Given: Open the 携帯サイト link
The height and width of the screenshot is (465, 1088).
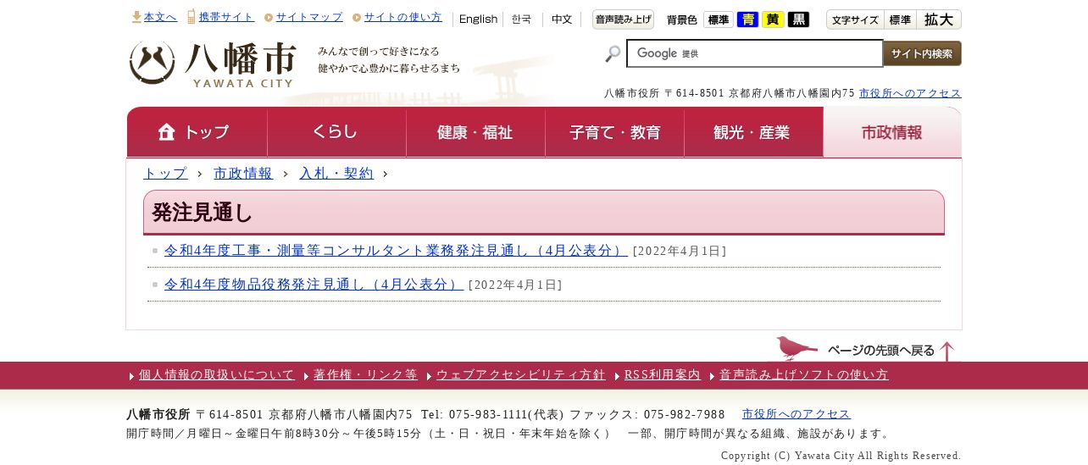Looking at the screenshot, I should (226, 17).
